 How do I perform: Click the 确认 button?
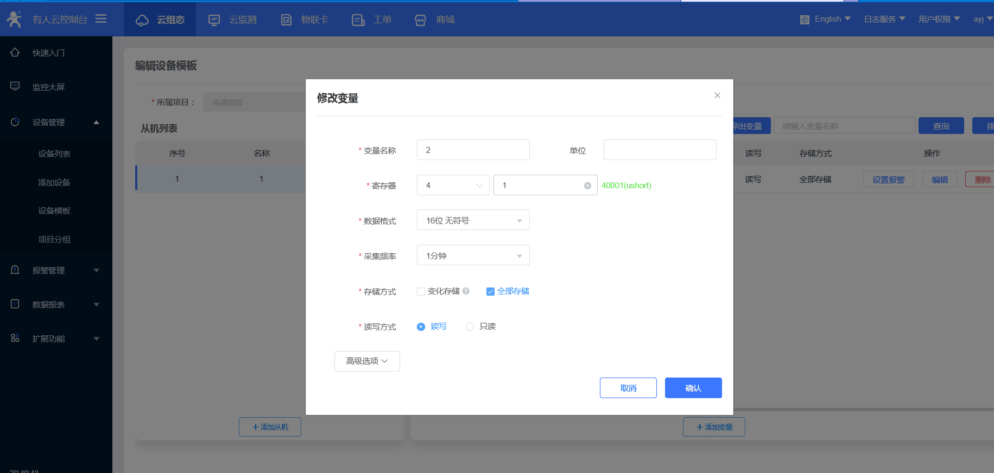(693, 388)
